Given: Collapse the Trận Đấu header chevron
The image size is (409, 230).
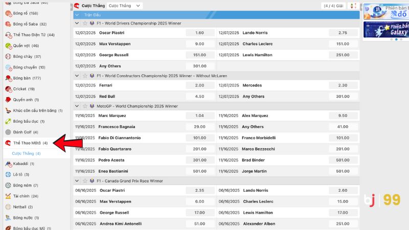Looking at the screenshot, I should 77,15.
